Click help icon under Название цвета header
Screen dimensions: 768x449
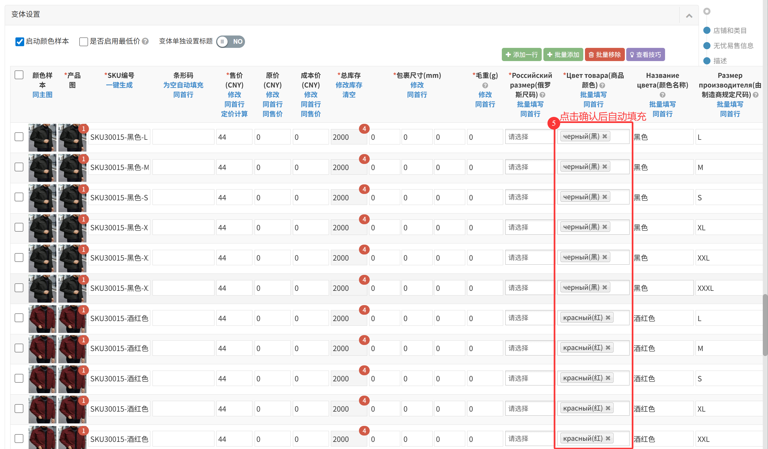662,95
